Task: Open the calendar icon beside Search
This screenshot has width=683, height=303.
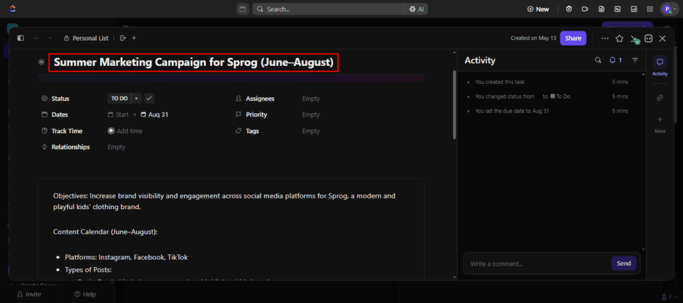Action: (242, 9)
